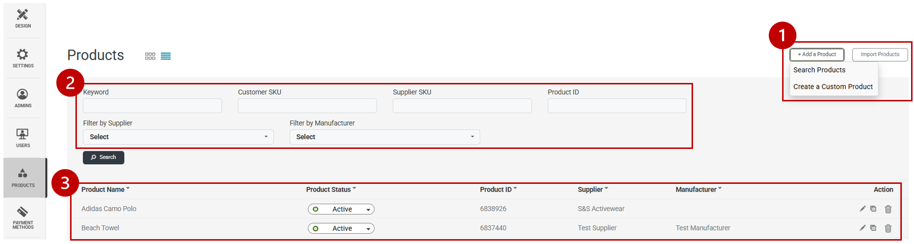914x244 pixels.
Task: Edit Adidas Camo Polo with pencil icon
Action: [862, 209]
